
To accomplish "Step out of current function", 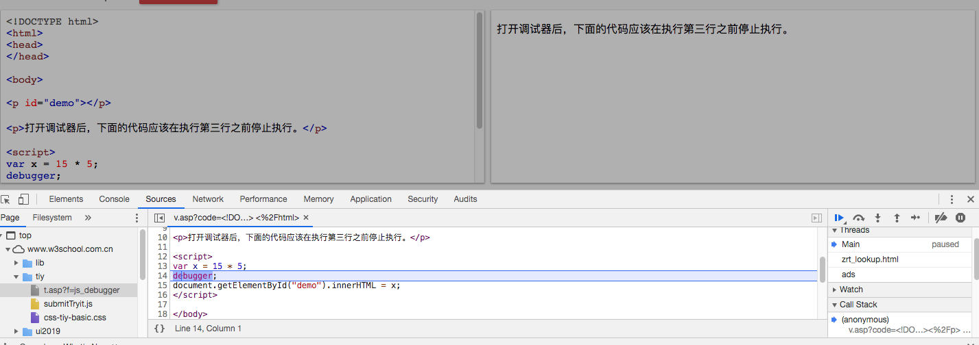I will [897, 218].
